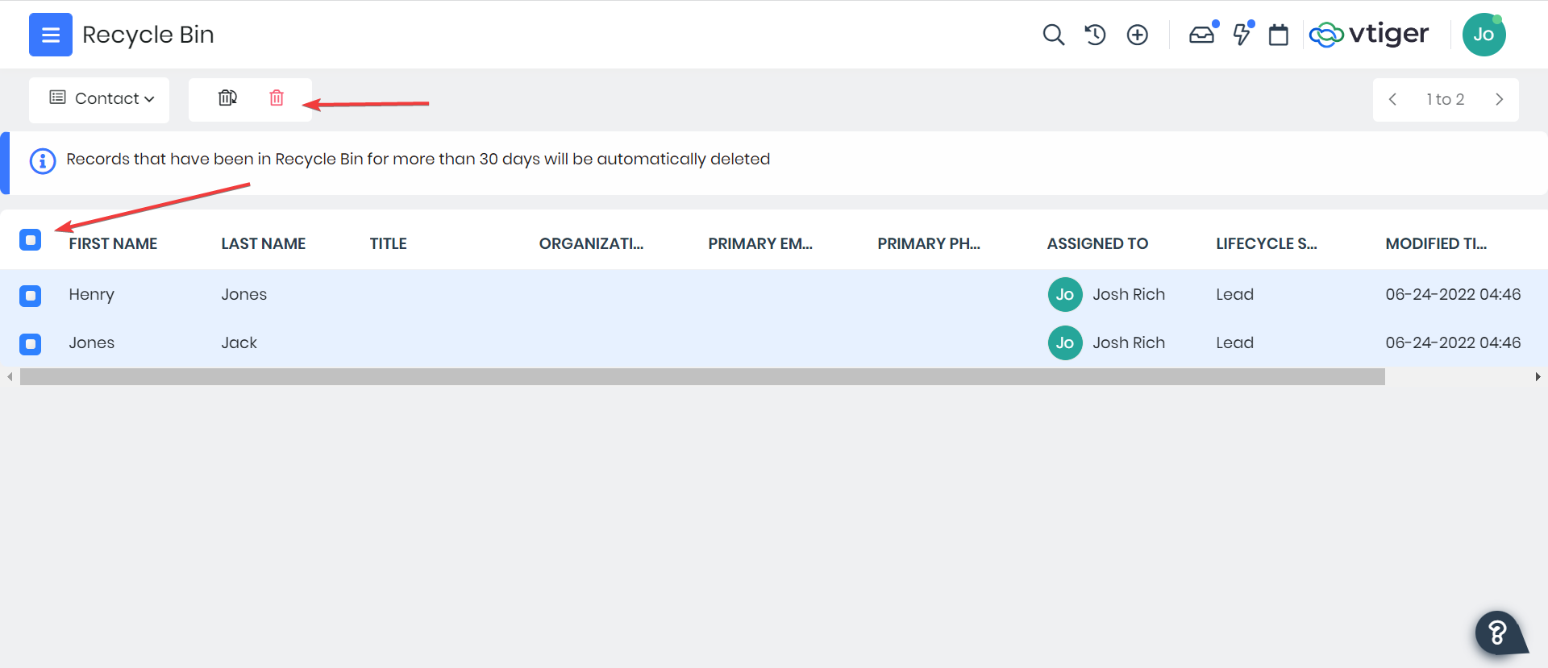This screenshot has width=1548, height=668.
Task: Click the quick create plus icon
Action: click(x=1137, y=35)
